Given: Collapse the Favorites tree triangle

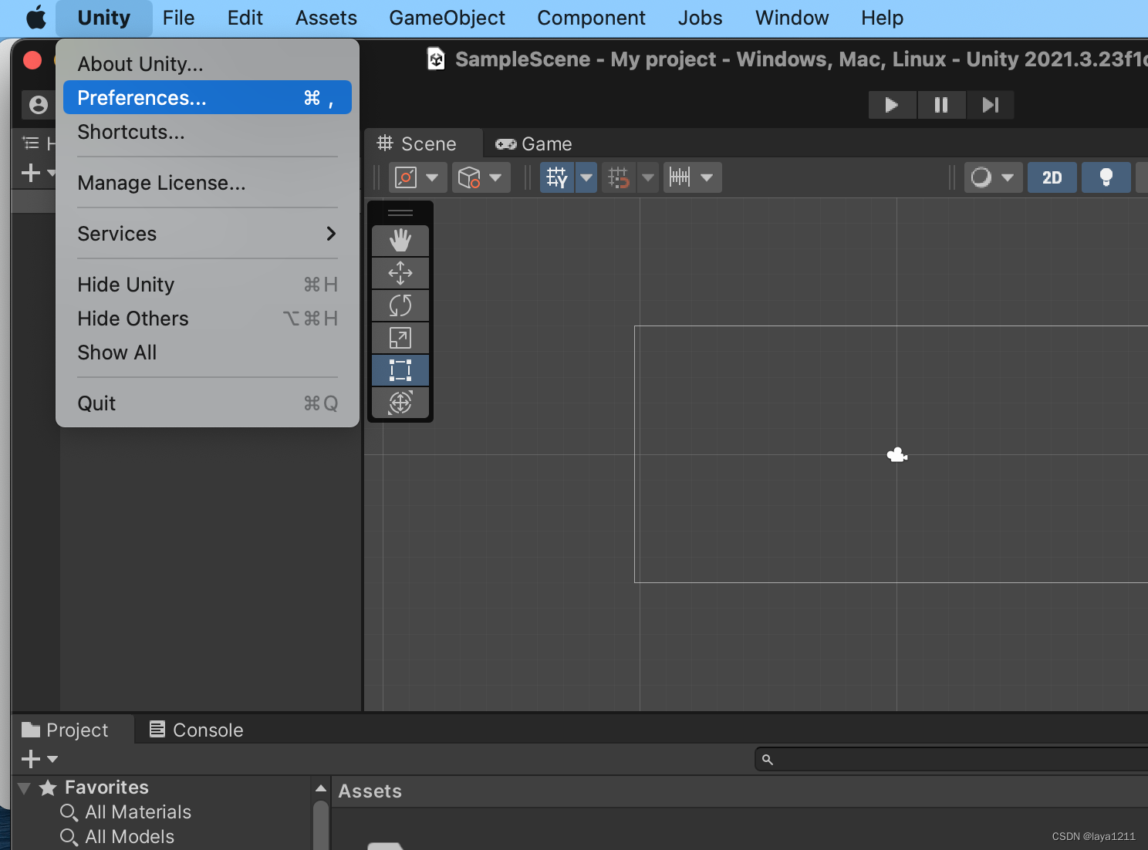Looking at the screenshot, I should [x=25, y=788].
